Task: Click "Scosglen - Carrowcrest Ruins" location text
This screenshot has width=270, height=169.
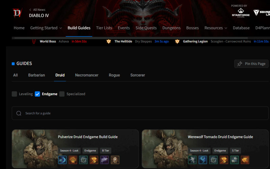Action: click(231, 41)
